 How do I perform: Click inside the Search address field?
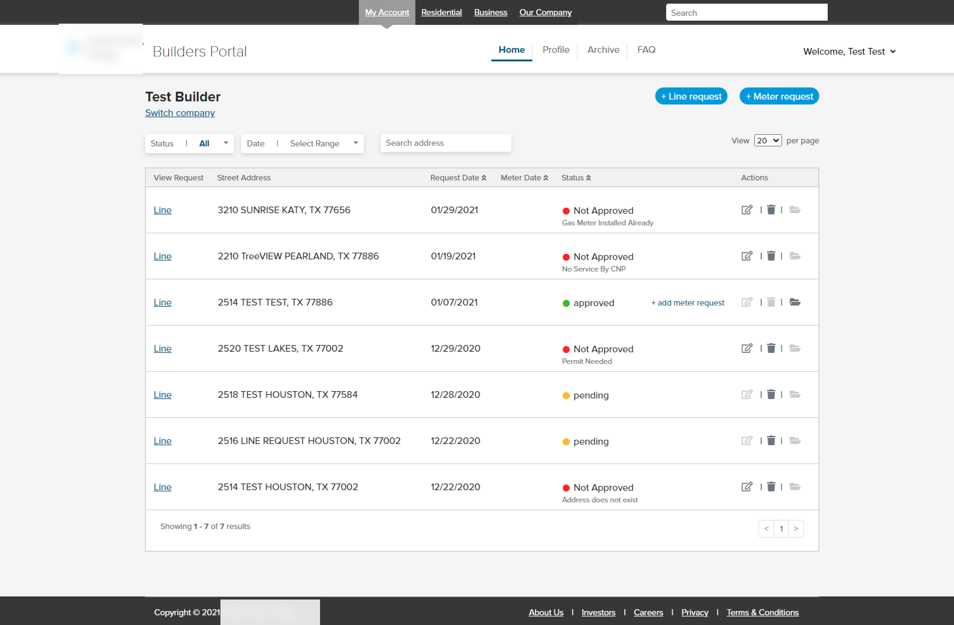pos(445,143)
